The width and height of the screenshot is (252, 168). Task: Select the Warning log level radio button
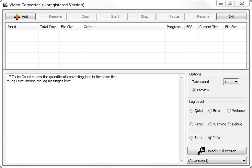coord(210,124)
